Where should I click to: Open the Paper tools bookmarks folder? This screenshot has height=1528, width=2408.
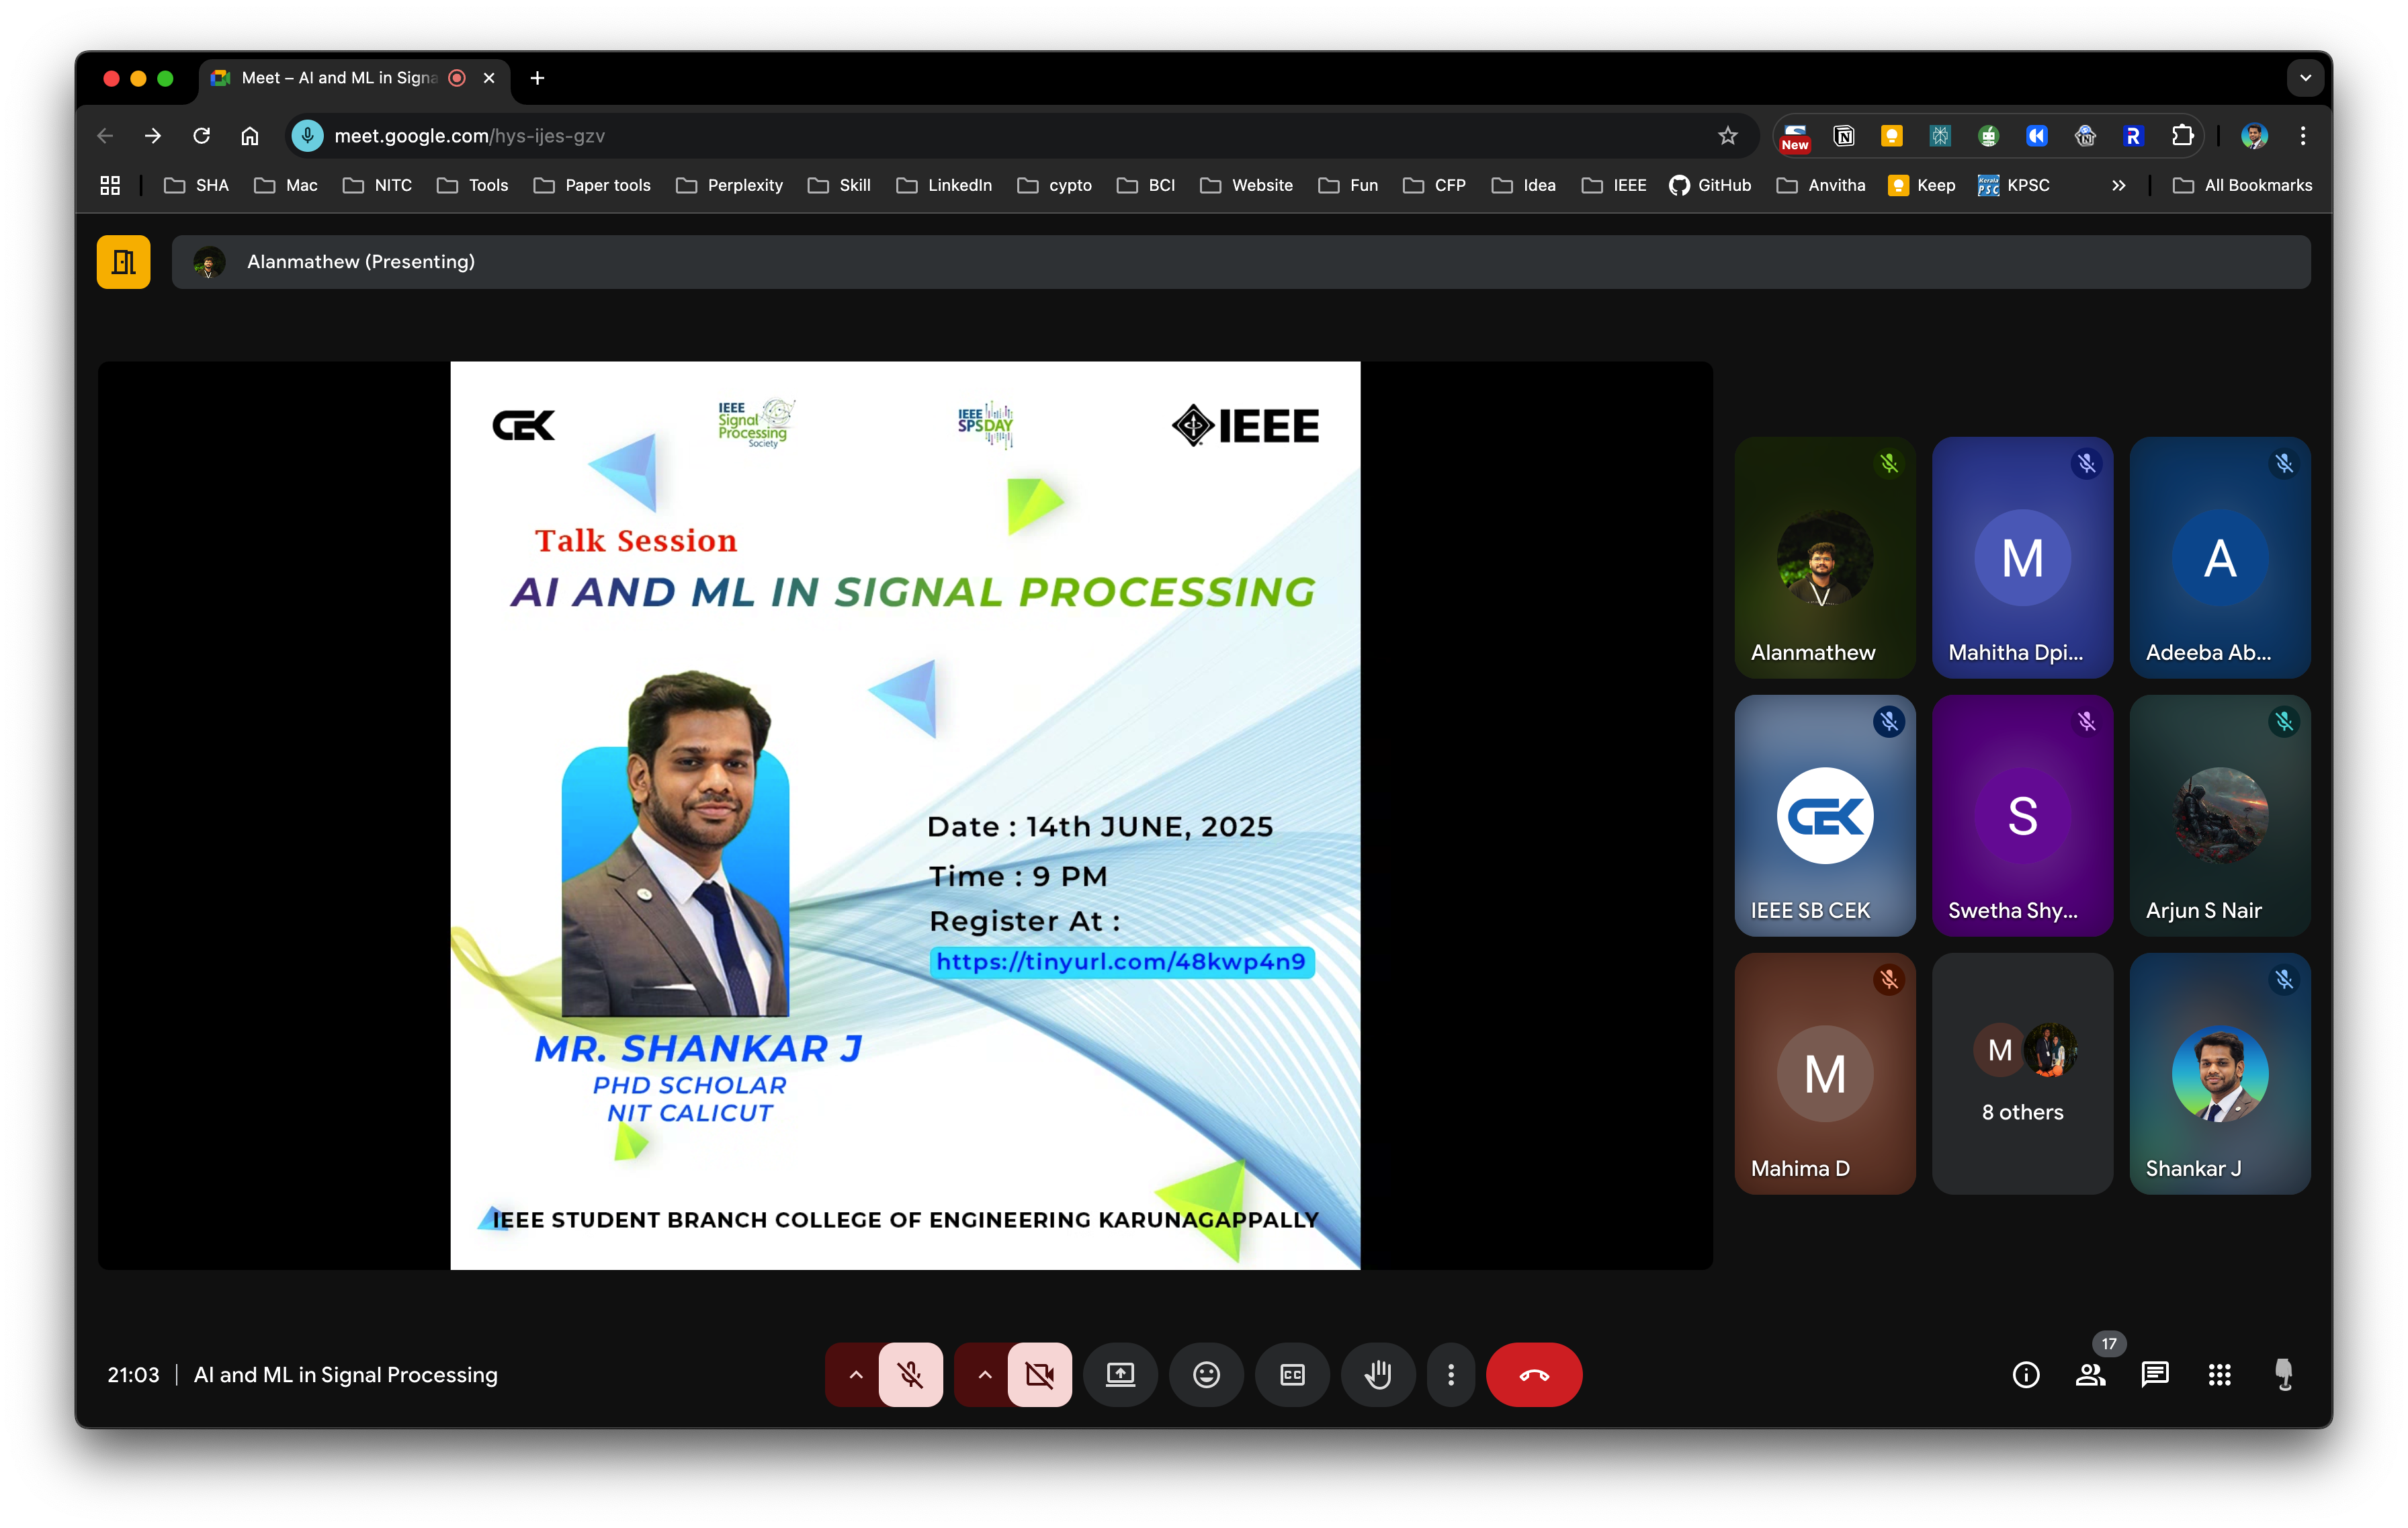(592, 185)
